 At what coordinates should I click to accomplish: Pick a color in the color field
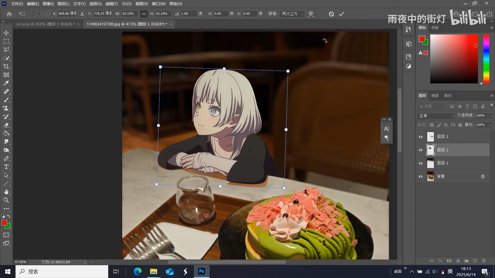[454, 59]
